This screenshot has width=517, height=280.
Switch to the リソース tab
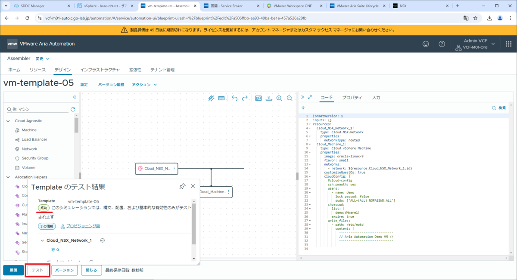pyautogui.click(x=37, y=70)
